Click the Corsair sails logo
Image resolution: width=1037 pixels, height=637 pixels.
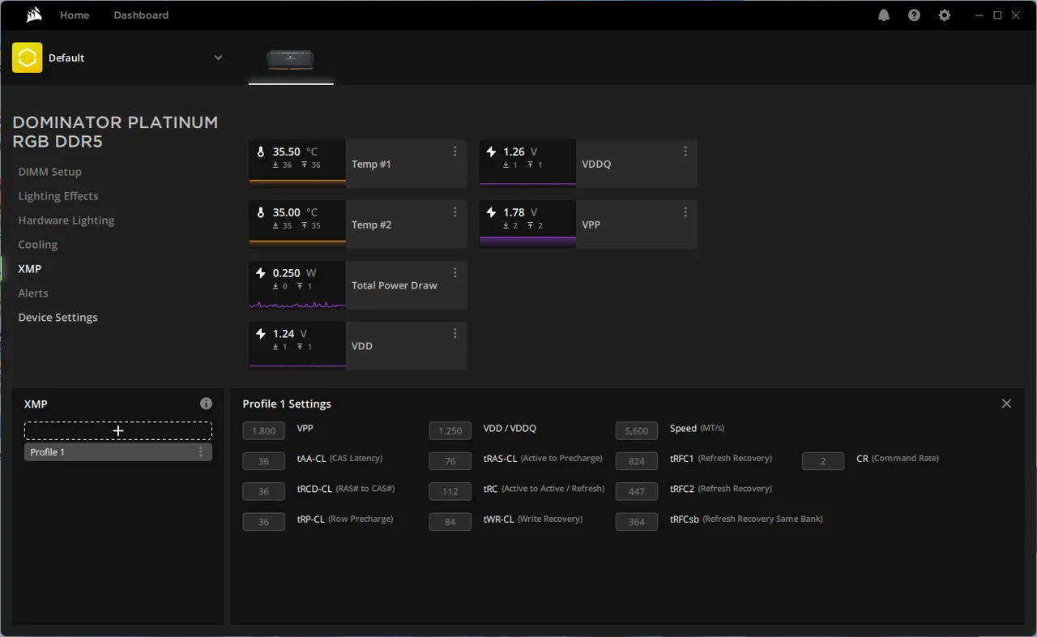point(34,15)
